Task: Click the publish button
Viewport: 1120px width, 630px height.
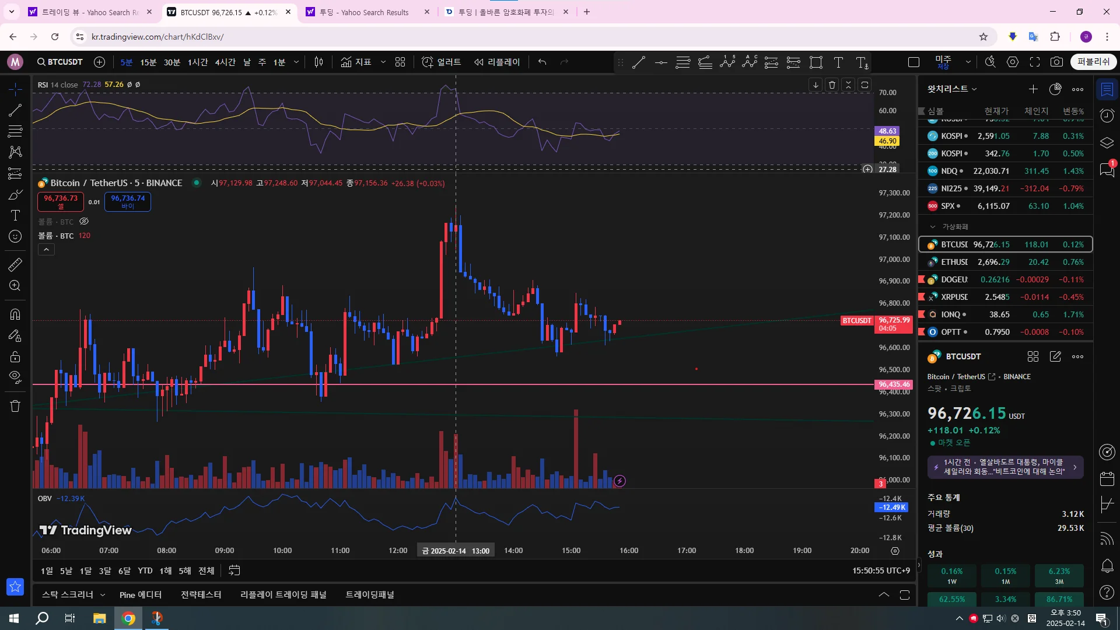Action: (1093, 62)
